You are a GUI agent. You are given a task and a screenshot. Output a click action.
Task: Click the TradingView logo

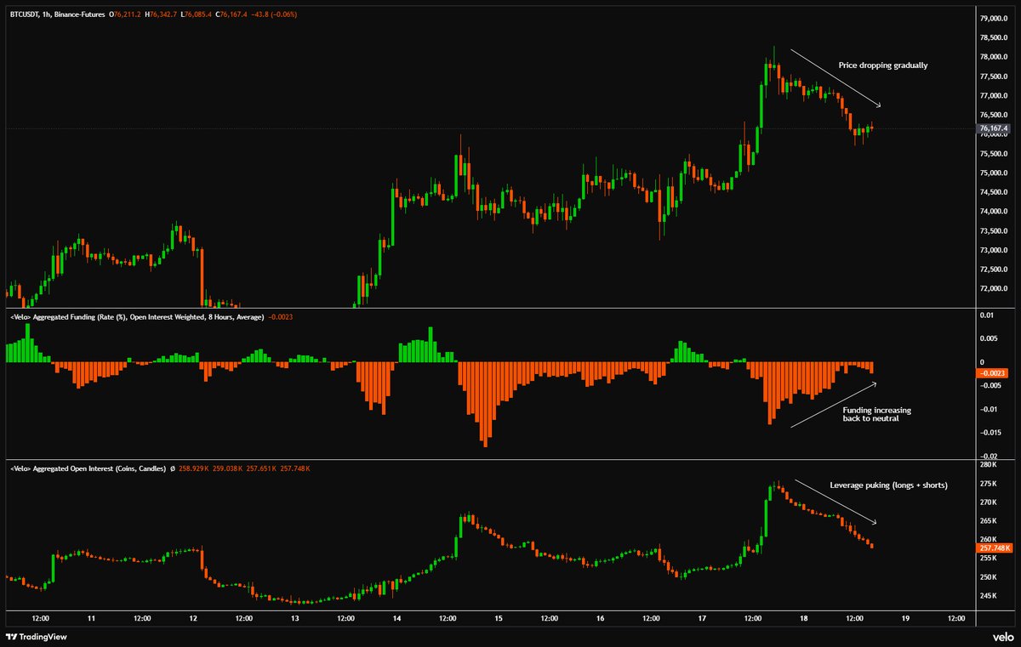point(37,636)
